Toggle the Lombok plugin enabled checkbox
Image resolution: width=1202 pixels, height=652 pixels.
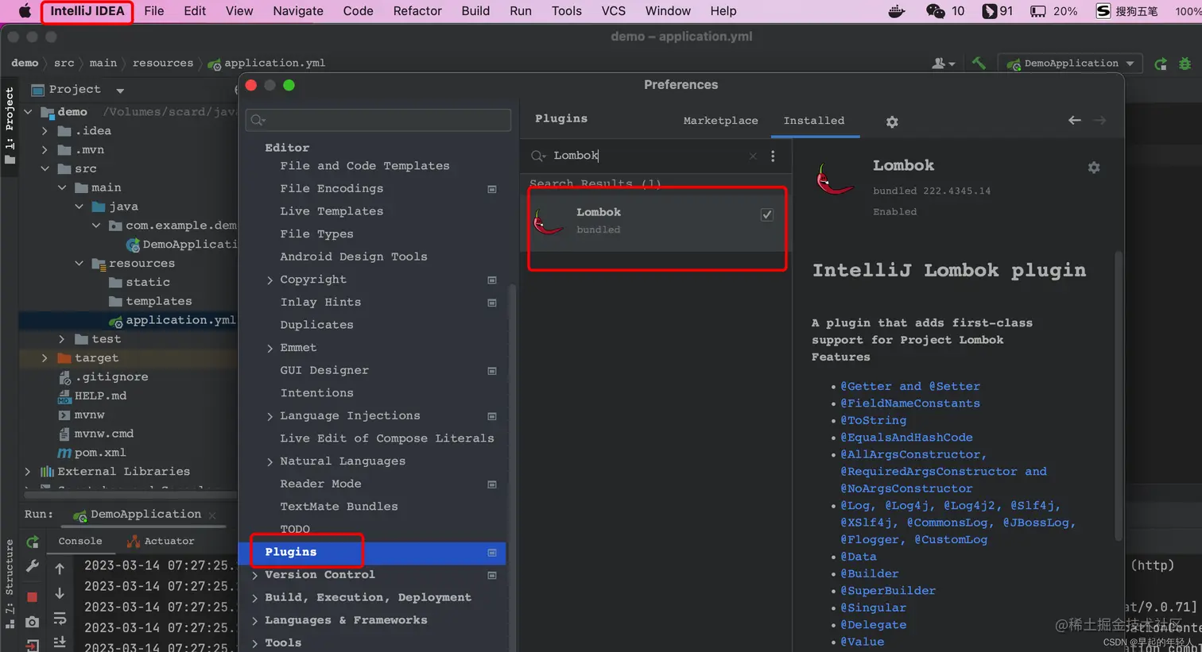click(x=767, y=214)
